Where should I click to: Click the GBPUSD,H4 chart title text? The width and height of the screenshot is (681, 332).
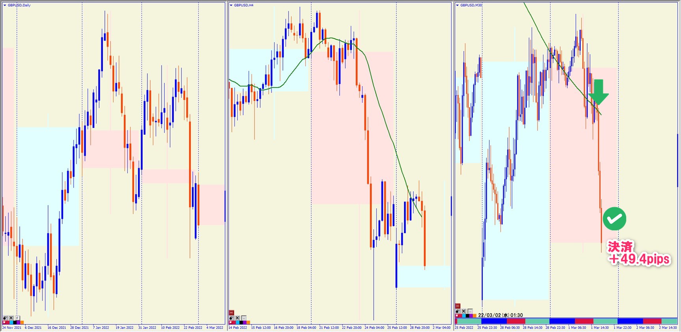(244, 6)
